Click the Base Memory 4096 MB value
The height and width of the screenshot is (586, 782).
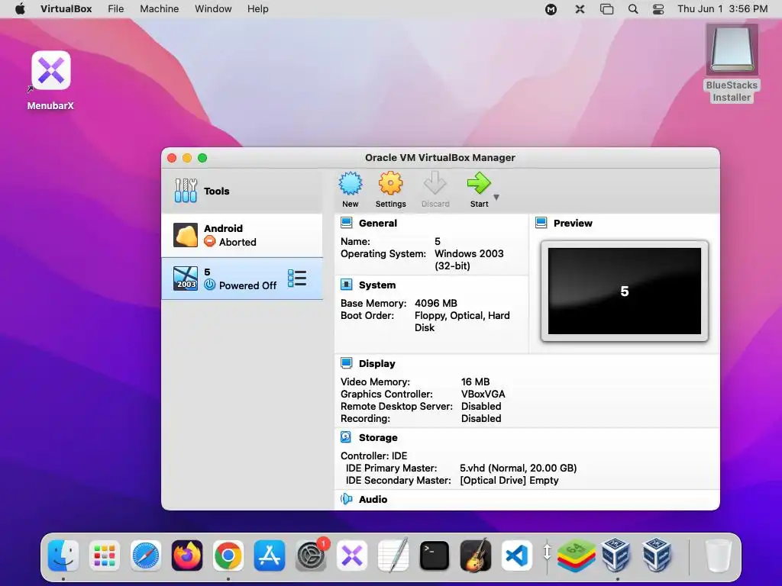tap(436, 303)
